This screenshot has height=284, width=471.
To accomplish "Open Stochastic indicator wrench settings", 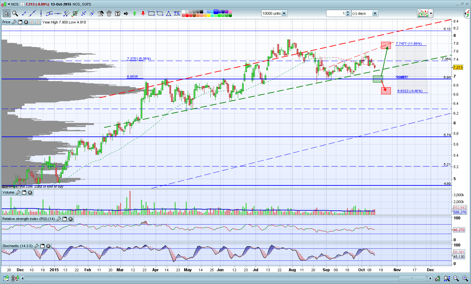I will click(x=36, y=246).
